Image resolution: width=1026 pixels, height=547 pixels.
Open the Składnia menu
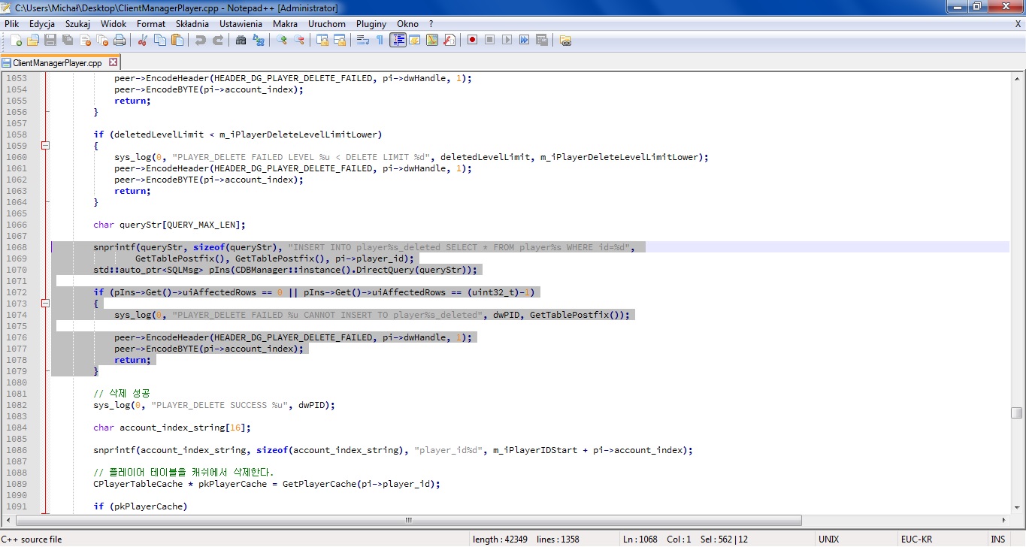point(192,24)
